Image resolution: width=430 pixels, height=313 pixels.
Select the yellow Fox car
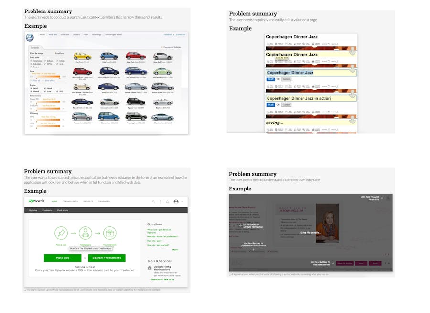82,56
